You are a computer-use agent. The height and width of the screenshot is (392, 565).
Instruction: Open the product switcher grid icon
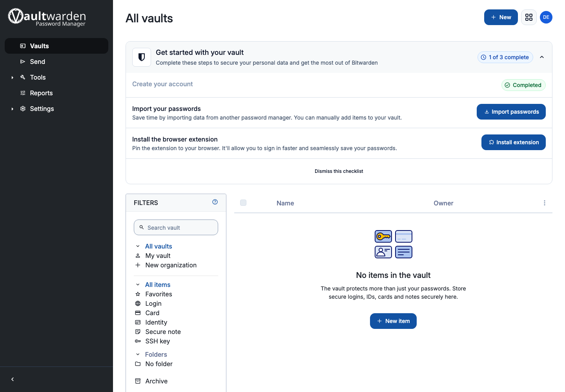pyautogui.click(x=529, y=17)
